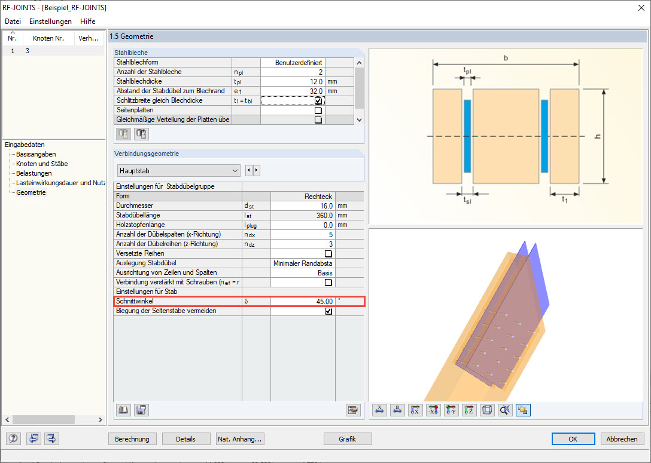
Task: Click the help question mark icon
Action: click(x=13, y=439)
